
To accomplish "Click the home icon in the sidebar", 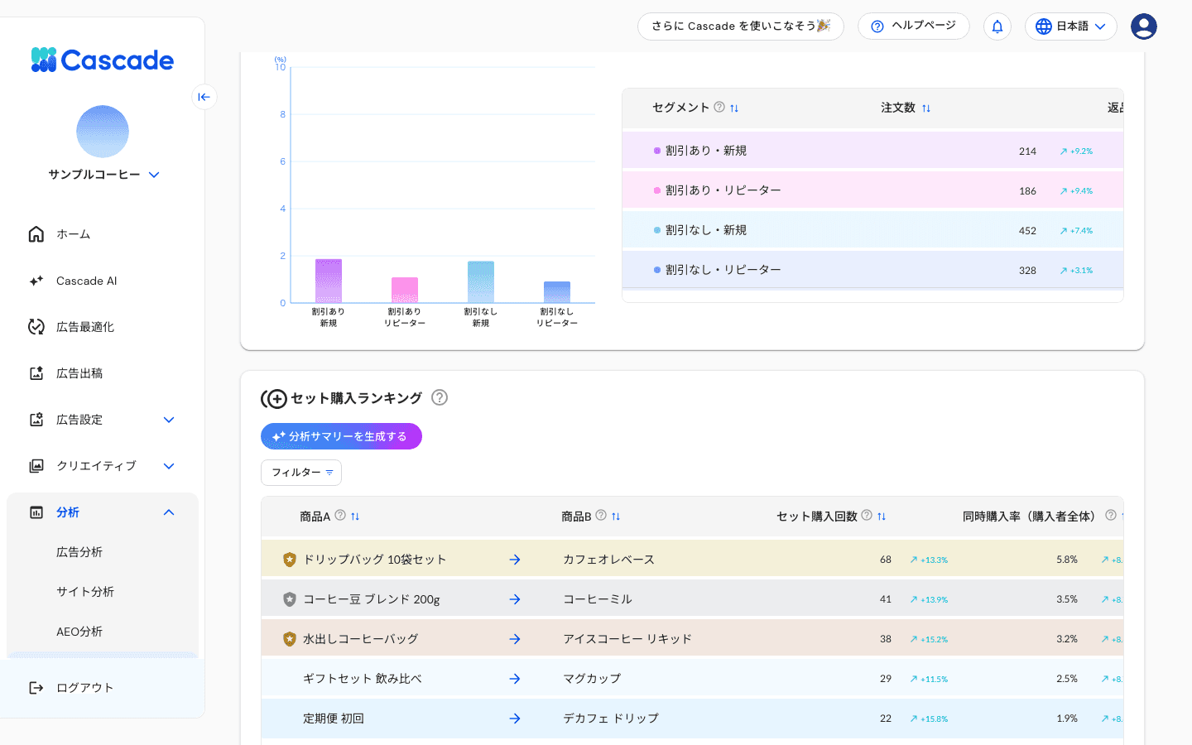I will click(36, 234).
